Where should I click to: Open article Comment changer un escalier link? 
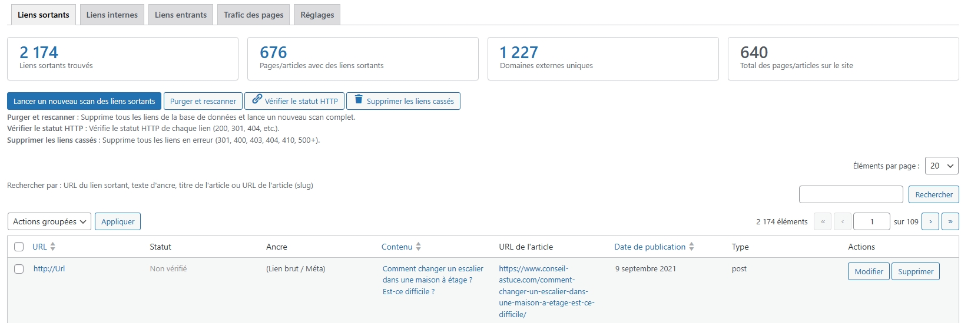(433, 280)
